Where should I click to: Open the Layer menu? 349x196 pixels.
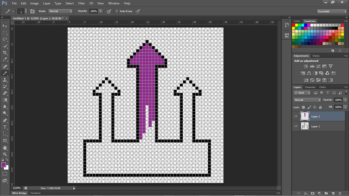46,3
